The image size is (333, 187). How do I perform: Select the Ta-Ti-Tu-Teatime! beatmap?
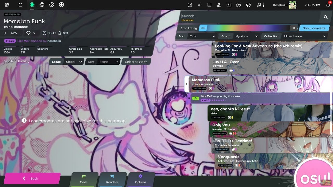[x=272, y=145]
